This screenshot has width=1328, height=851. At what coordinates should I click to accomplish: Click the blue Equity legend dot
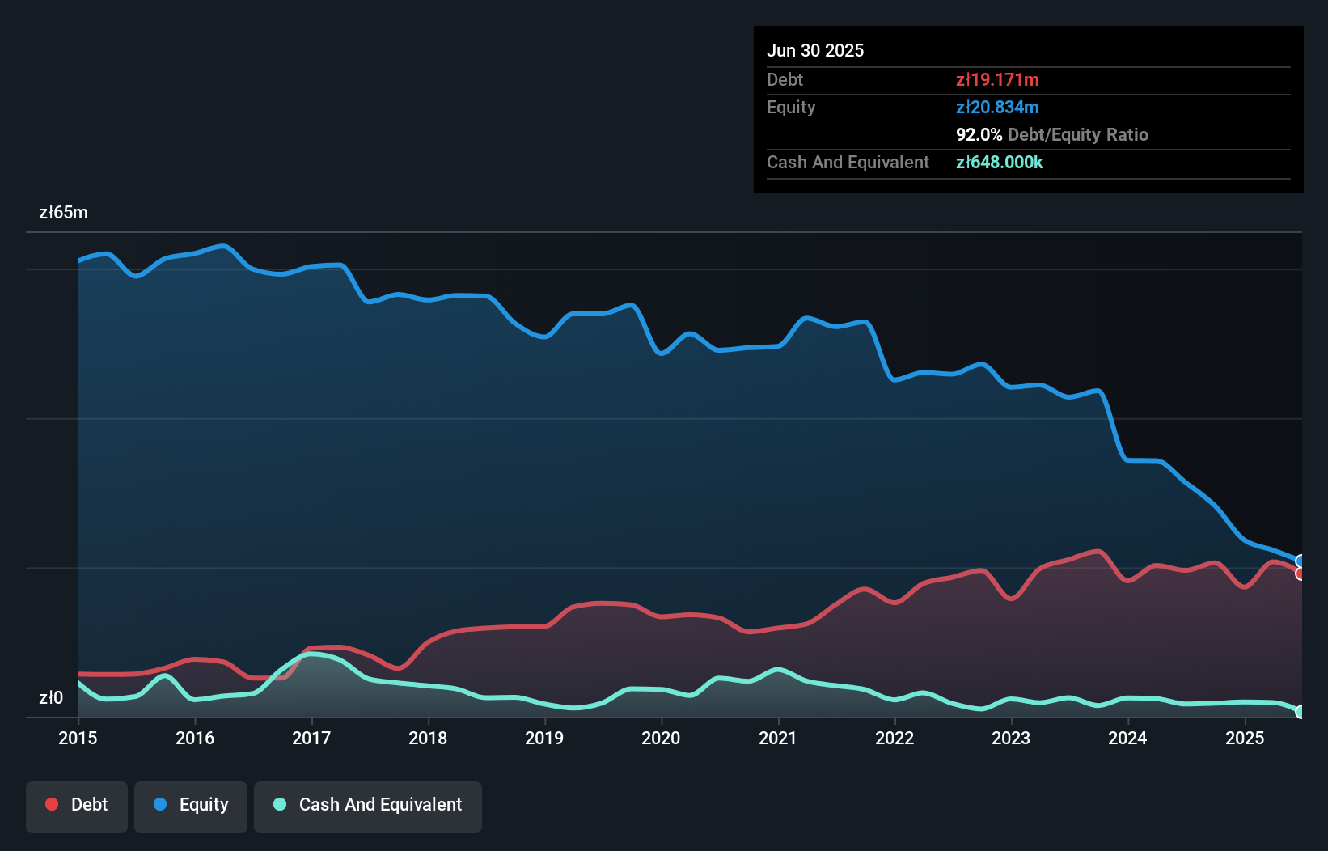pyautogui.click(x=162, y=804)
